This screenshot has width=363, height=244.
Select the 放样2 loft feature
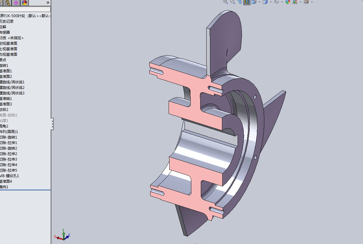pyautogui.click(x=4, y=109)
